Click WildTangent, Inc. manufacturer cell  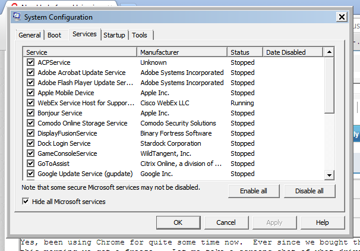pos(166,153)
